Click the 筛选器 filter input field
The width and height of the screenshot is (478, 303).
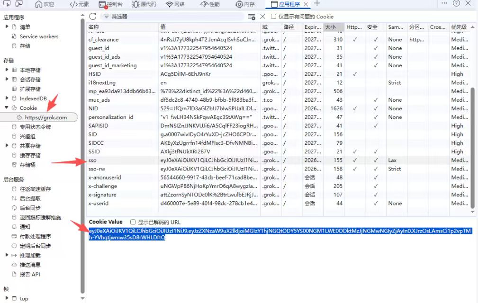[x=172, y=17]
